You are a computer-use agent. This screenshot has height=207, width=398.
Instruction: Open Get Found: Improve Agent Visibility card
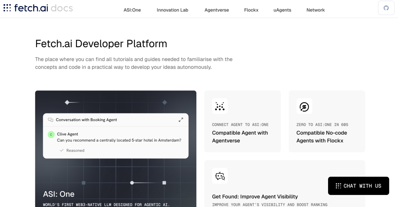[x=285, y=184]
